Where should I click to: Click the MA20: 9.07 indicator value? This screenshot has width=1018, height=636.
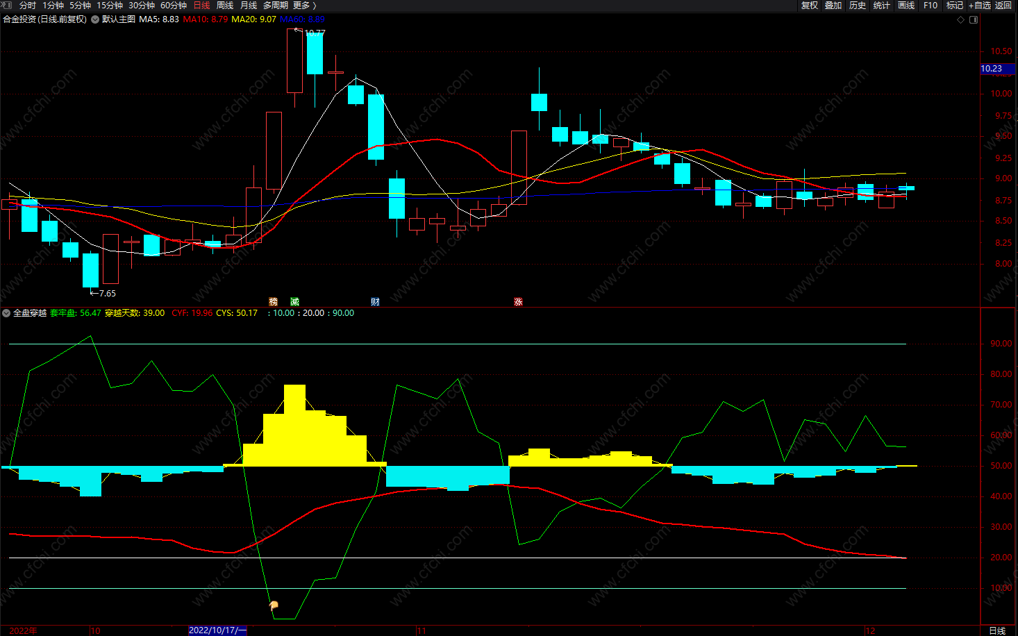click(x=253, y=19)
